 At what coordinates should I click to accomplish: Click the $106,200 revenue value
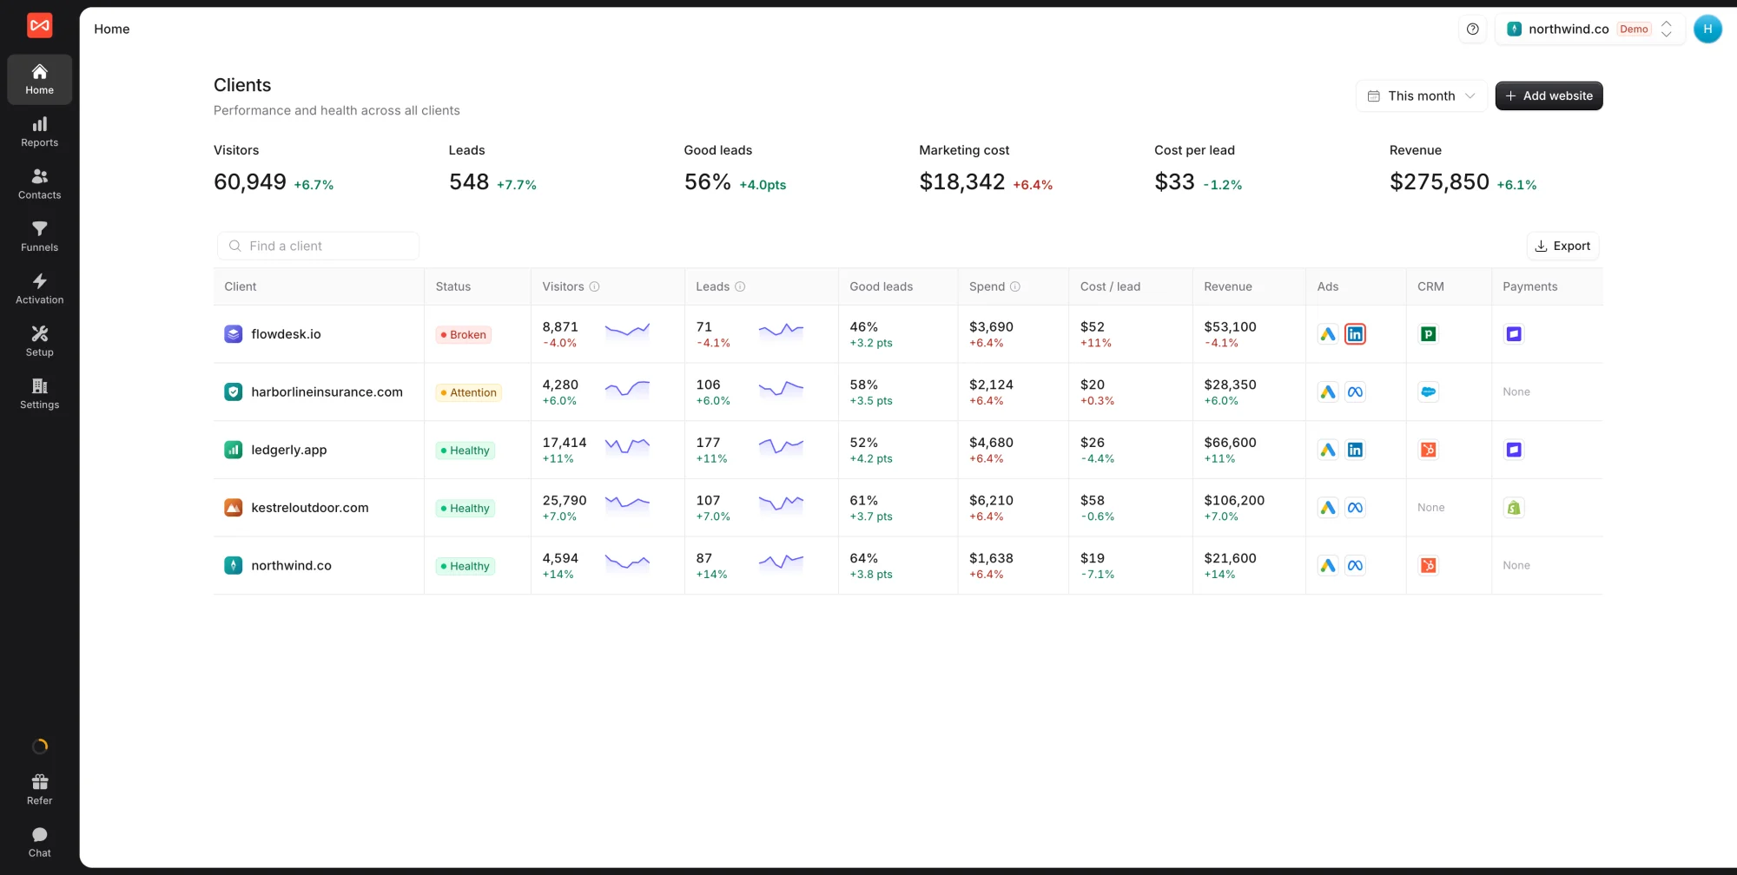click(1234, 500)
